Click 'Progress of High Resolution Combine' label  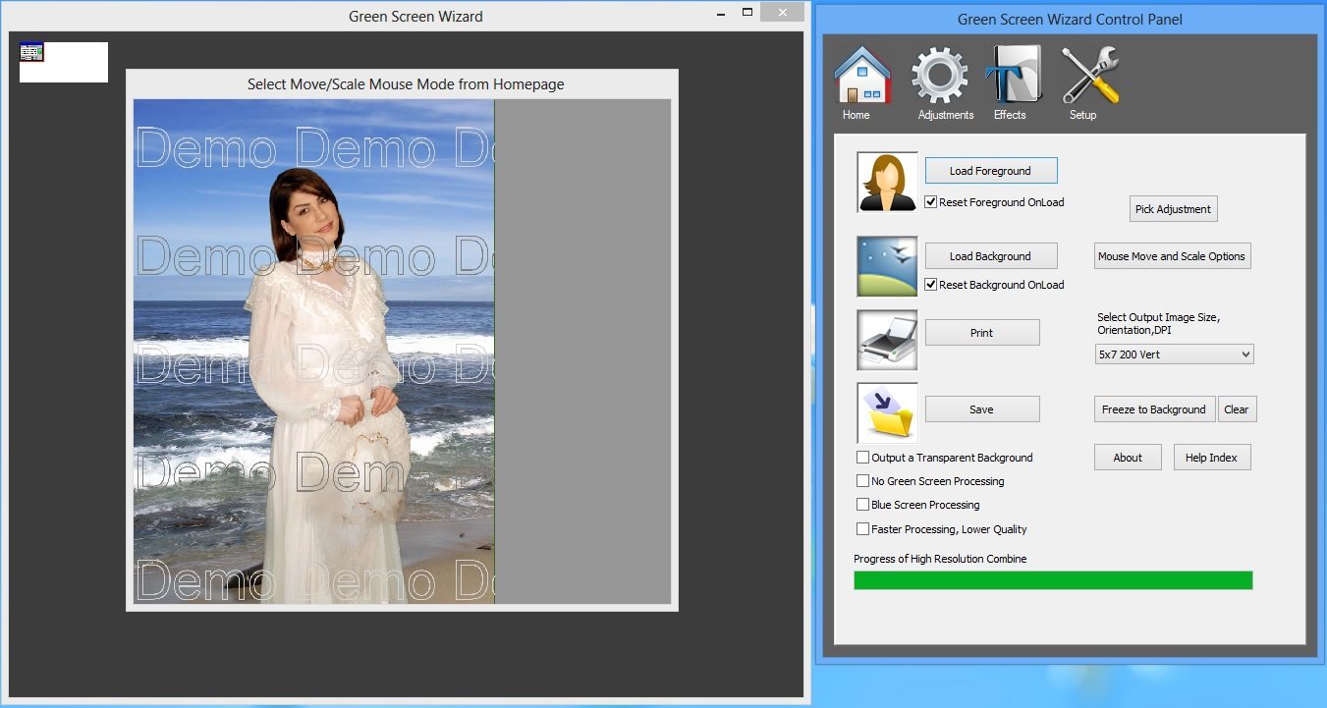tap(940, 559)
